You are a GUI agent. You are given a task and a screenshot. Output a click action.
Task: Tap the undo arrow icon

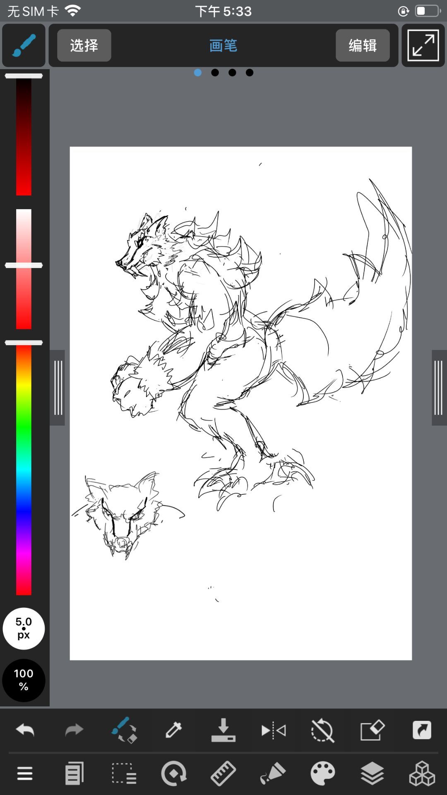25,730
